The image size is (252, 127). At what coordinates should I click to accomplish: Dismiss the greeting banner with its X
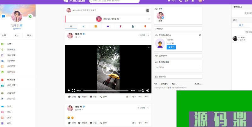[x=149, y=19]
